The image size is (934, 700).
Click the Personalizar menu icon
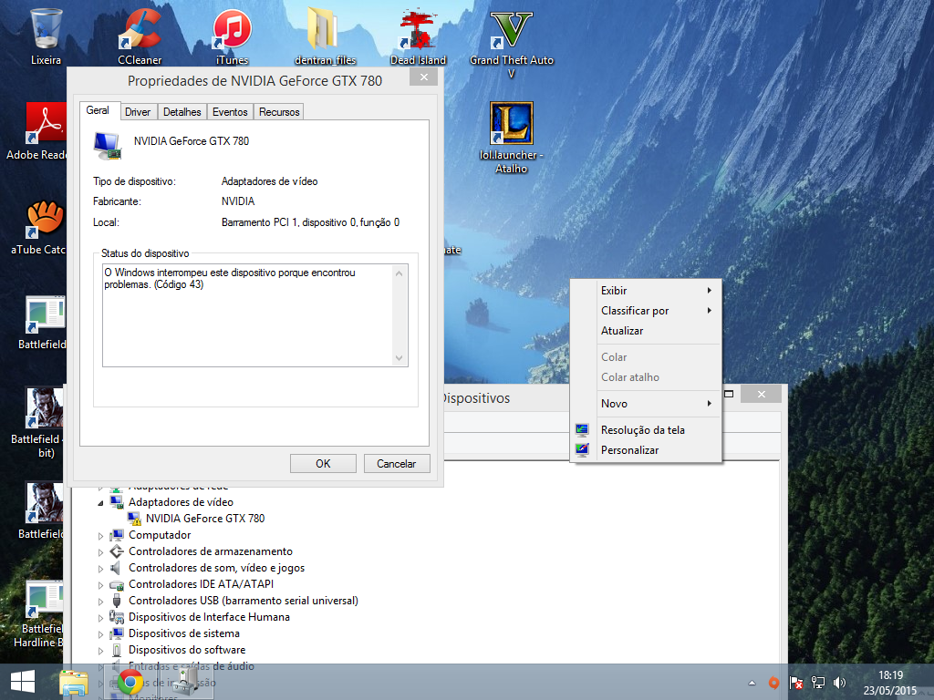[x=582, y=450]
